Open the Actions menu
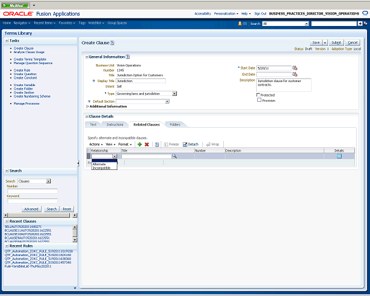This screenshot has height=296, width=370. tap(96, 144)
